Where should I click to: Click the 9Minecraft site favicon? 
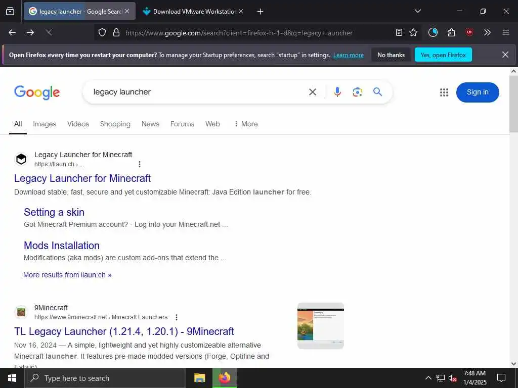tap(21, 312)
